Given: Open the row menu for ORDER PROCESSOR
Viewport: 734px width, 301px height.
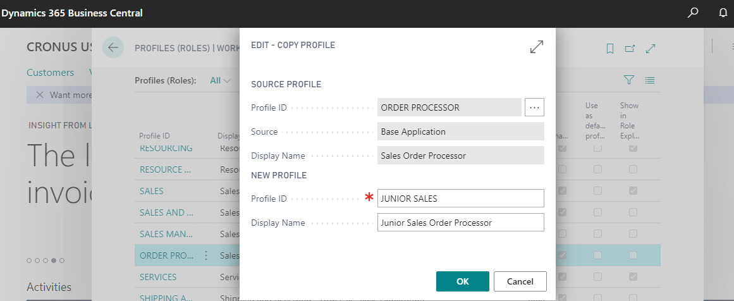Looking at the screenshot, I should click(x=206, y=255).
